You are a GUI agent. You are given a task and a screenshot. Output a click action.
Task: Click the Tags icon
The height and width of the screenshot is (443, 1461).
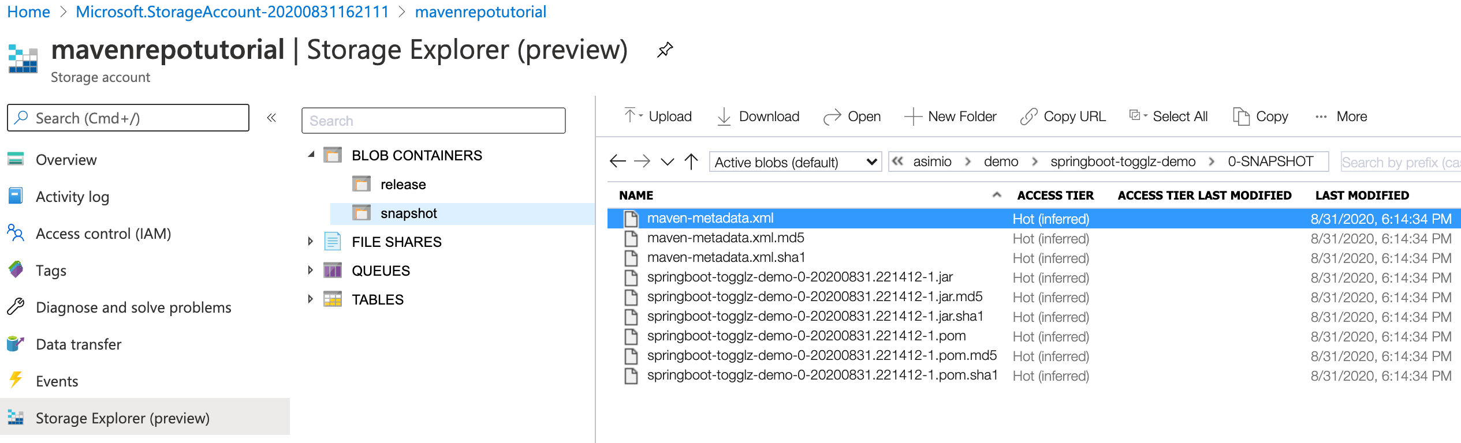click(x=16, y=270)
